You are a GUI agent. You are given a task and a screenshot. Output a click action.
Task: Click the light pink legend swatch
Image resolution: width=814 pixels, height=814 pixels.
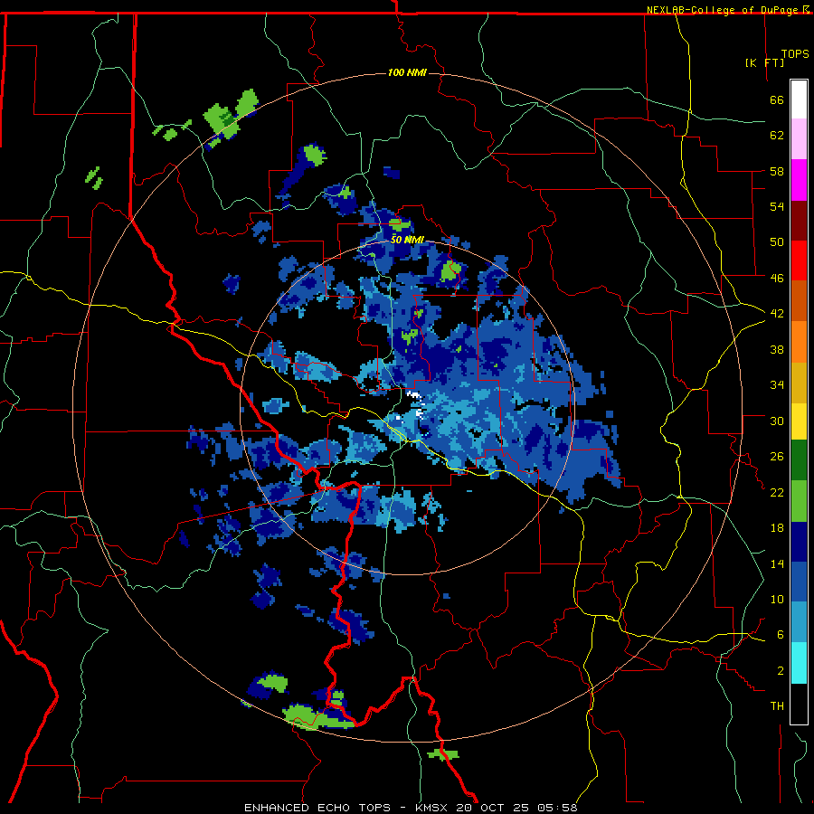point(799,138)
